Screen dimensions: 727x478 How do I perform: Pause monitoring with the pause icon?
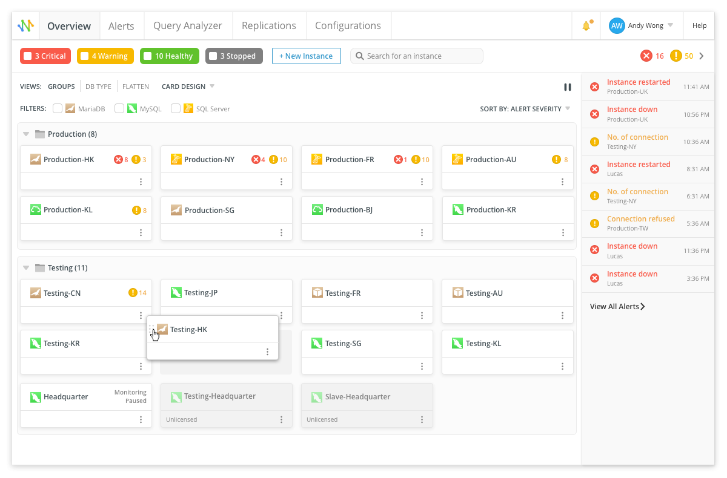(568, 87)
